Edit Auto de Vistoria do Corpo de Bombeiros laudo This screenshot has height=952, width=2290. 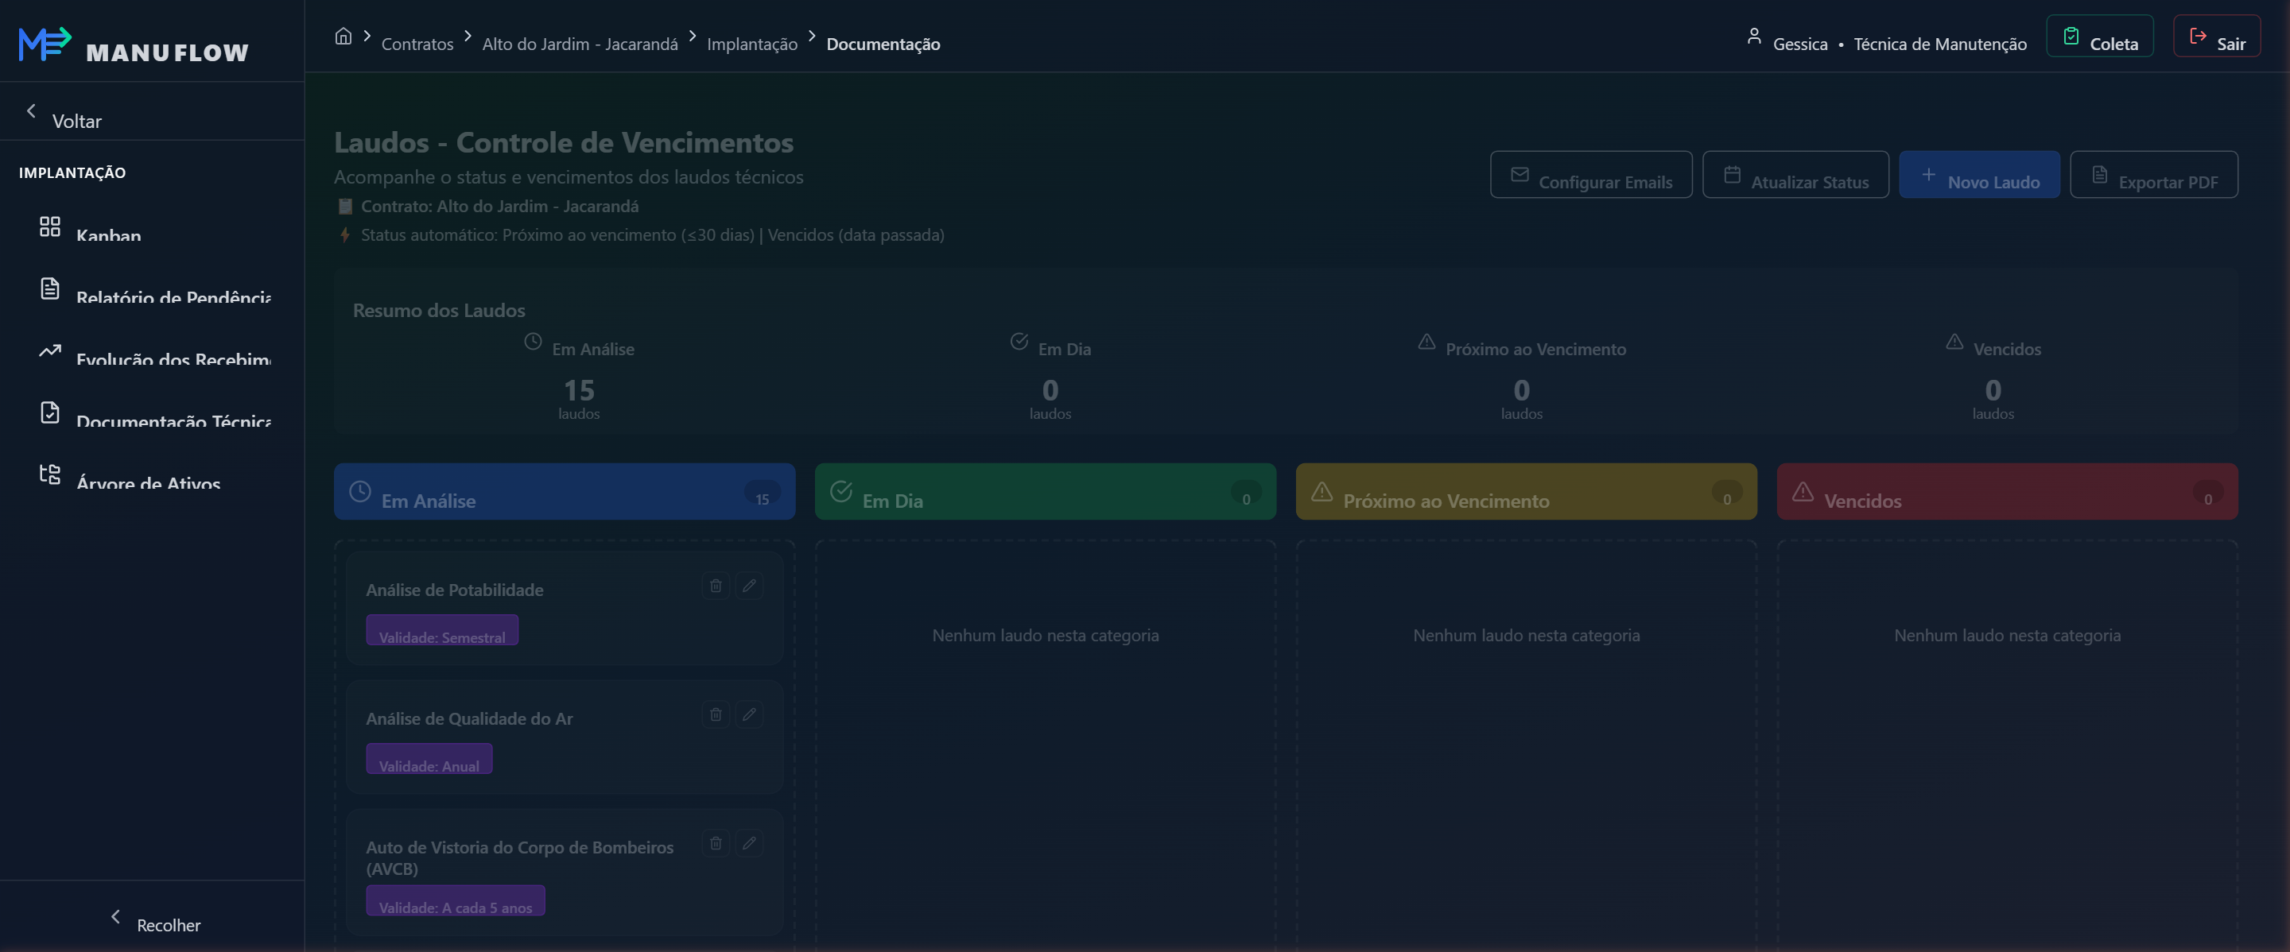click(749, 843)
